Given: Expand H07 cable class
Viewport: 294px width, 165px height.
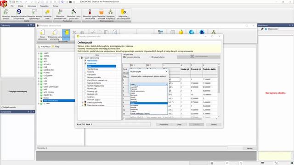Looking at the screenshot, I should [x=39, y=84].
